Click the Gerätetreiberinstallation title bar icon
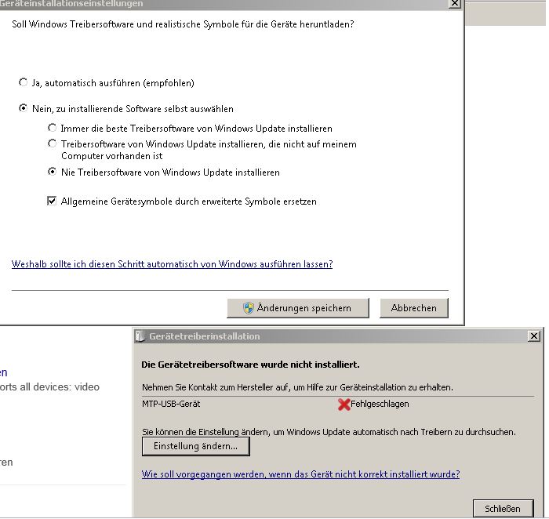The width and height of the screenshot is (549, 519). click(x=140, y=336)
